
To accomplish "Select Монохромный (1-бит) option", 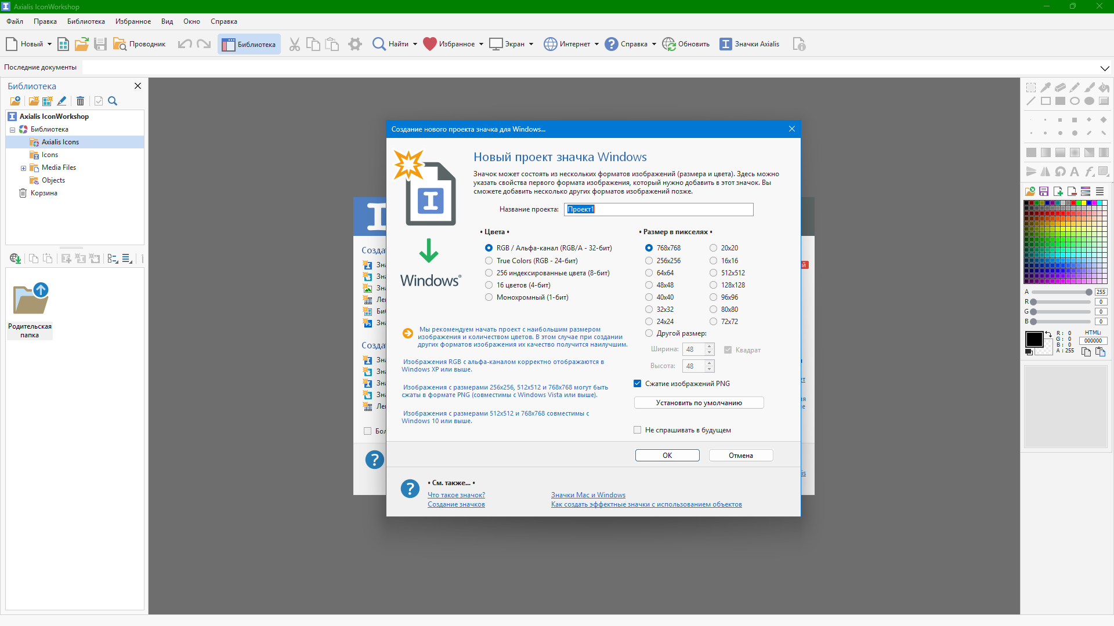I will pos(526,297).
